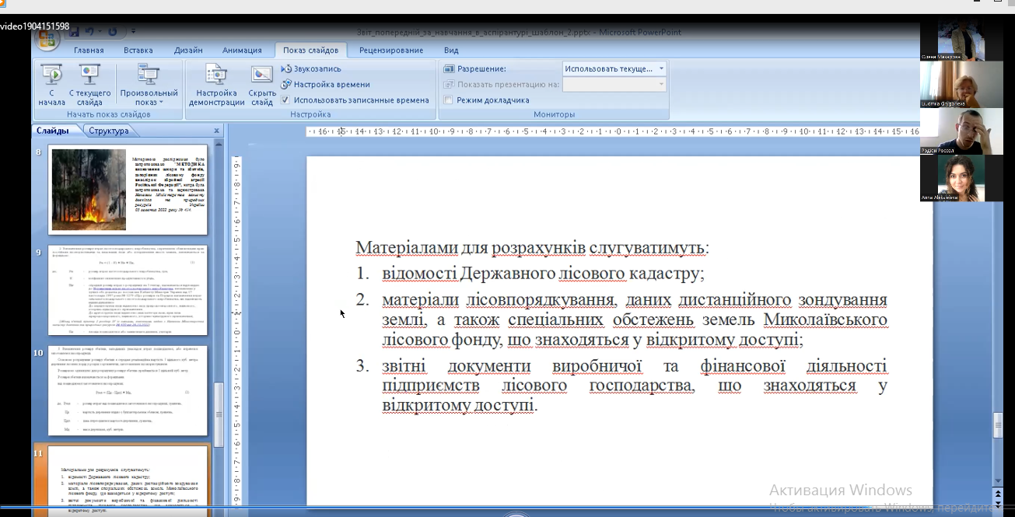
Task: Select slide 10 thumbnail
Action: point(128,391)
